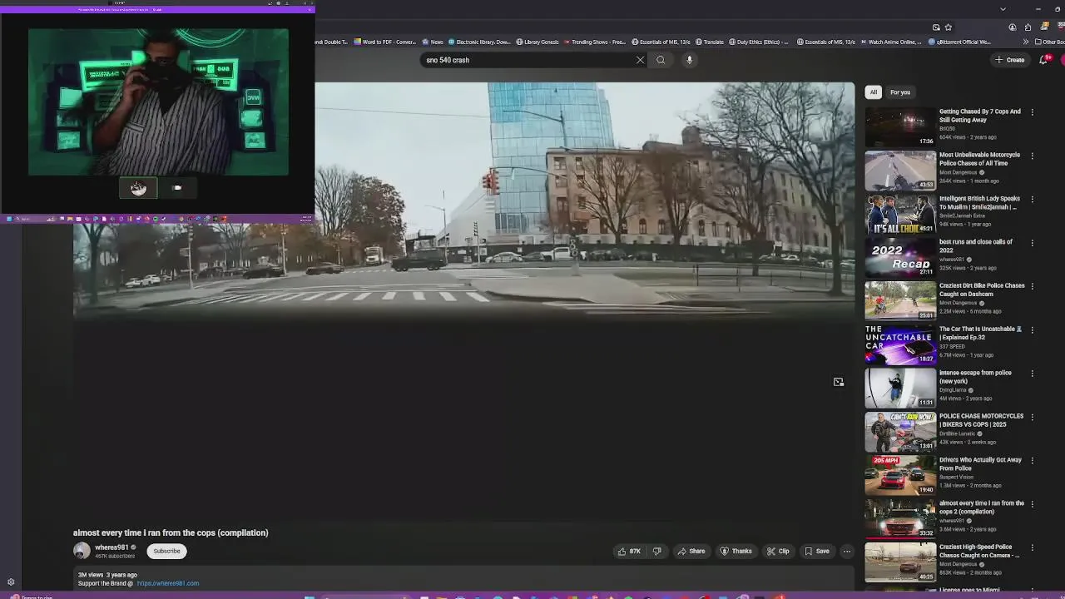
Task: Open 'Translate' bookmark
Action: (x=710, y=42)
